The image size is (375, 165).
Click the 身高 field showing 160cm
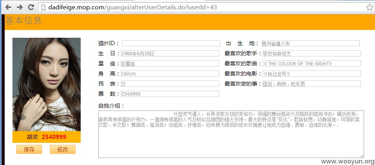coord(170,74)
